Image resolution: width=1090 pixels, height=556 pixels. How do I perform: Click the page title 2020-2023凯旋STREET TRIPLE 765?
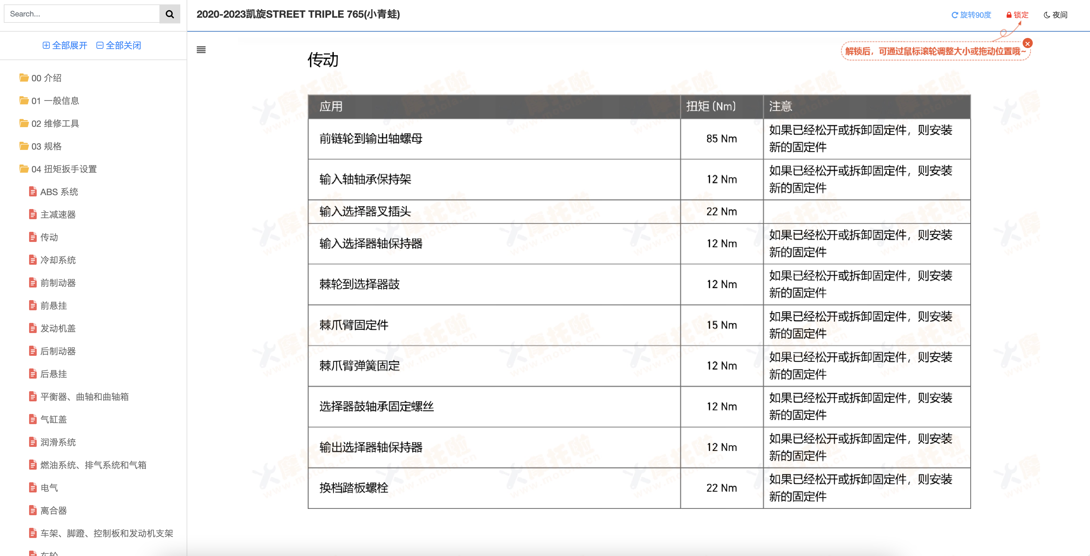[x=298, y=14]
